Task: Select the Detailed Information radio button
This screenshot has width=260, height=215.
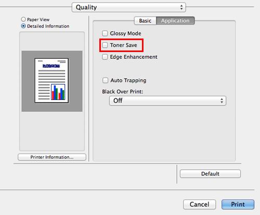Action: click(23, 26)
